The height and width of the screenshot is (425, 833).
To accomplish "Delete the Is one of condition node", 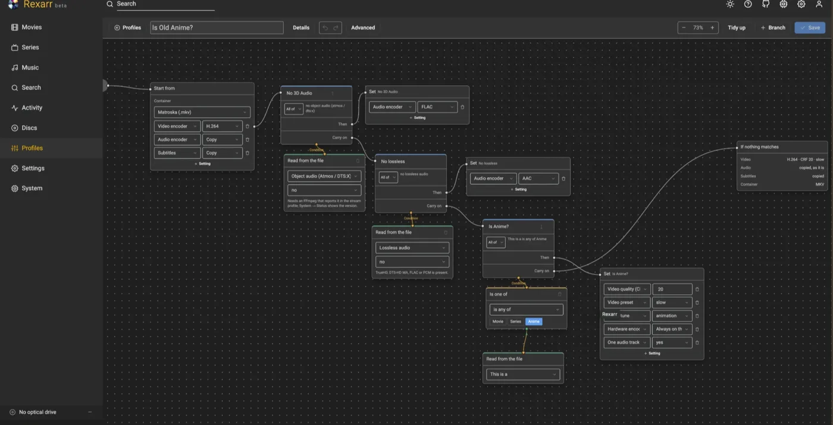I will (x=559, y=294).
